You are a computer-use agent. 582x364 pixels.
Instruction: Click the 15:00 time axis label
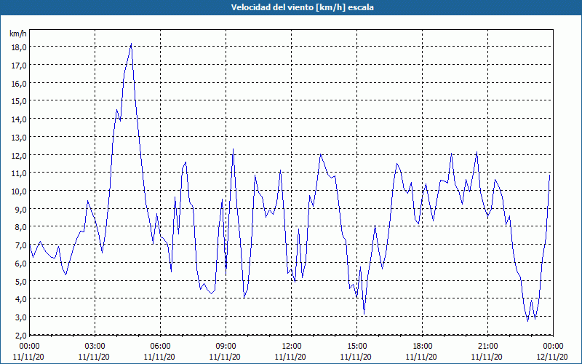[x=356, y=347]
